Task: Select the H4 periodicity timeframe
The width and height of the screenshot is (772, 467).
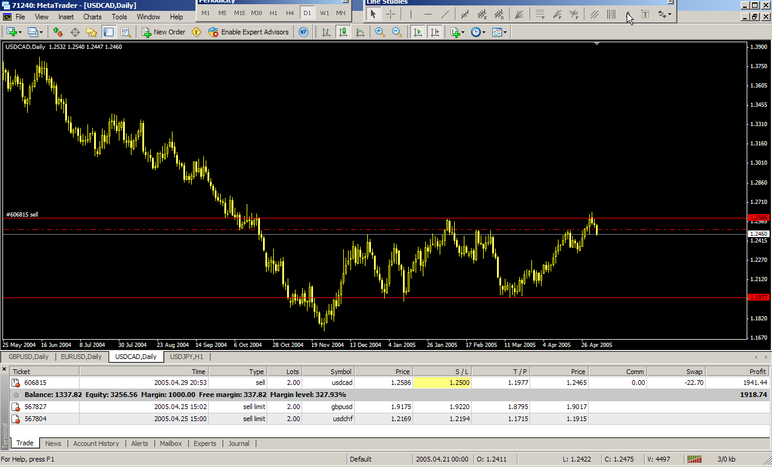Action: [290, 13]
